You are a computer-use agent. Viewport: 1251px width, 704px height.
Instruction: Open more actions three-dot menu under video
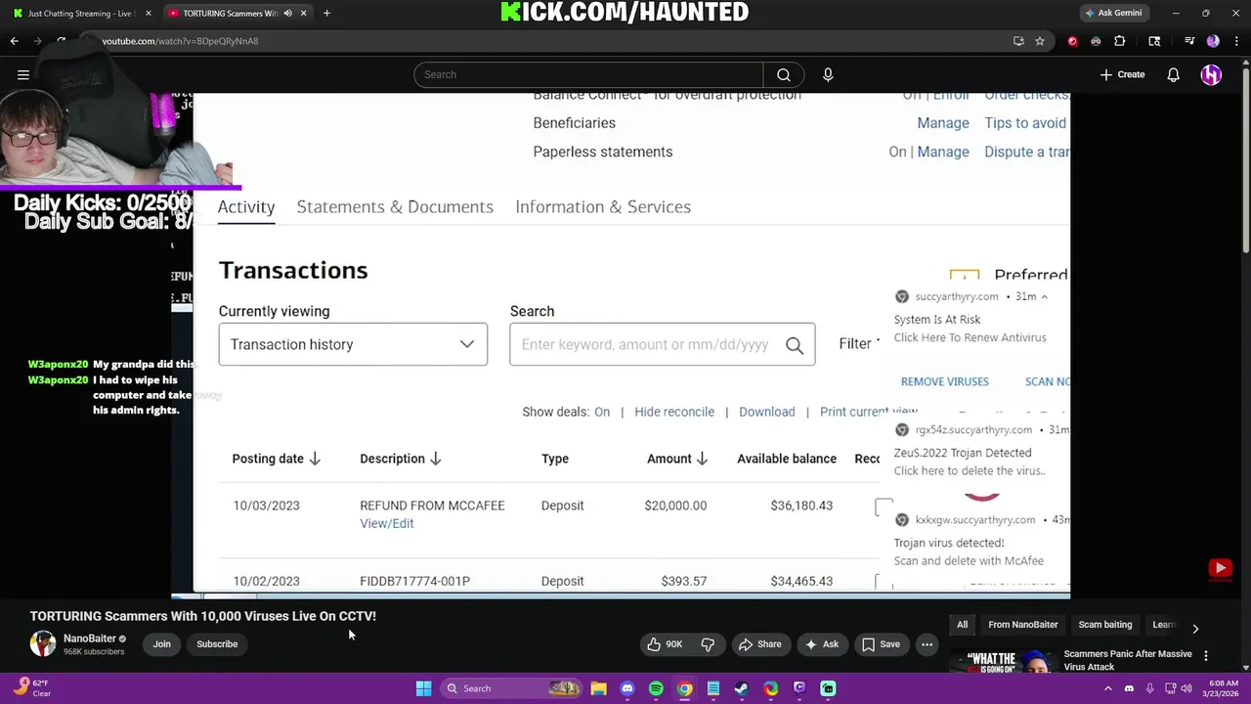pyautogui.click(x=927, y=644)
